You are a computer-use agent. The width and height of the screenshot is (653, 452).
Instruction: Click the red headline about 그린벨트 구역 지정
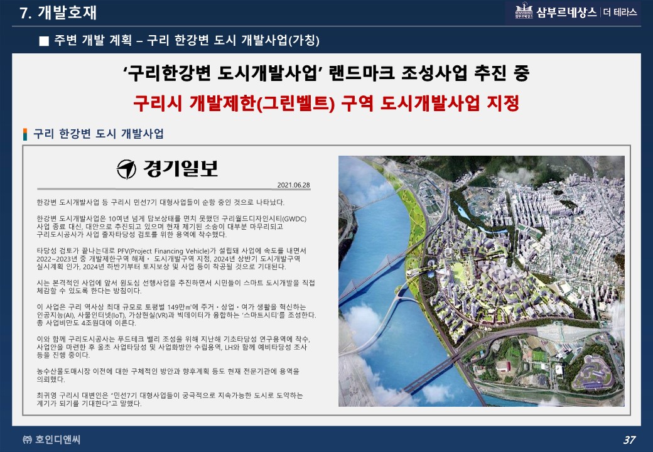[326, 103]
